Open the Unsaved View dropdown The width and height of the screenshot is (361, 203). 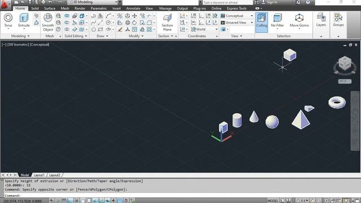[x=237, y=23]
